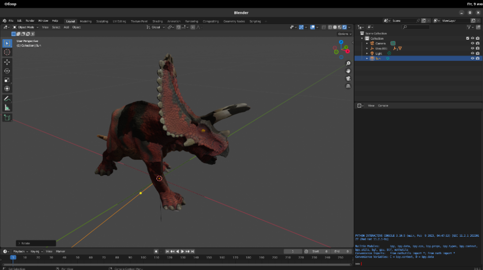Open the Render menu

(30, 21)
